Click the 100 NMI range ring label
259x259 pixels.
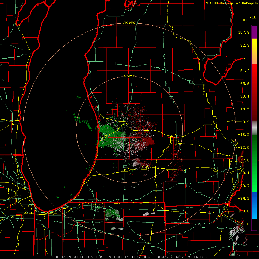coord(129,23)
